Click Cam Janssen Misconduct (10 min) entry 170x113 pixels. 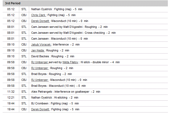(x=59, y=39)
